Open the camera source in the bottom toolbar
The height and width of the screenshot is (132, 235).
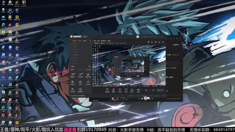113,90
